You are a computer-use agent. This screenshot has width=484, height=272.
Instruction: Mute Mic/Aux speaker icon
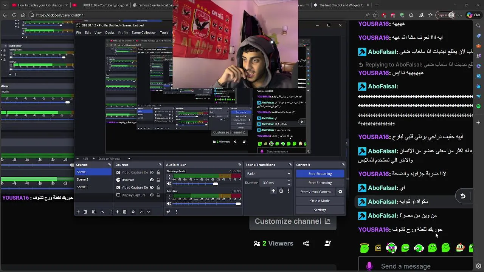[x=169, y=204]
